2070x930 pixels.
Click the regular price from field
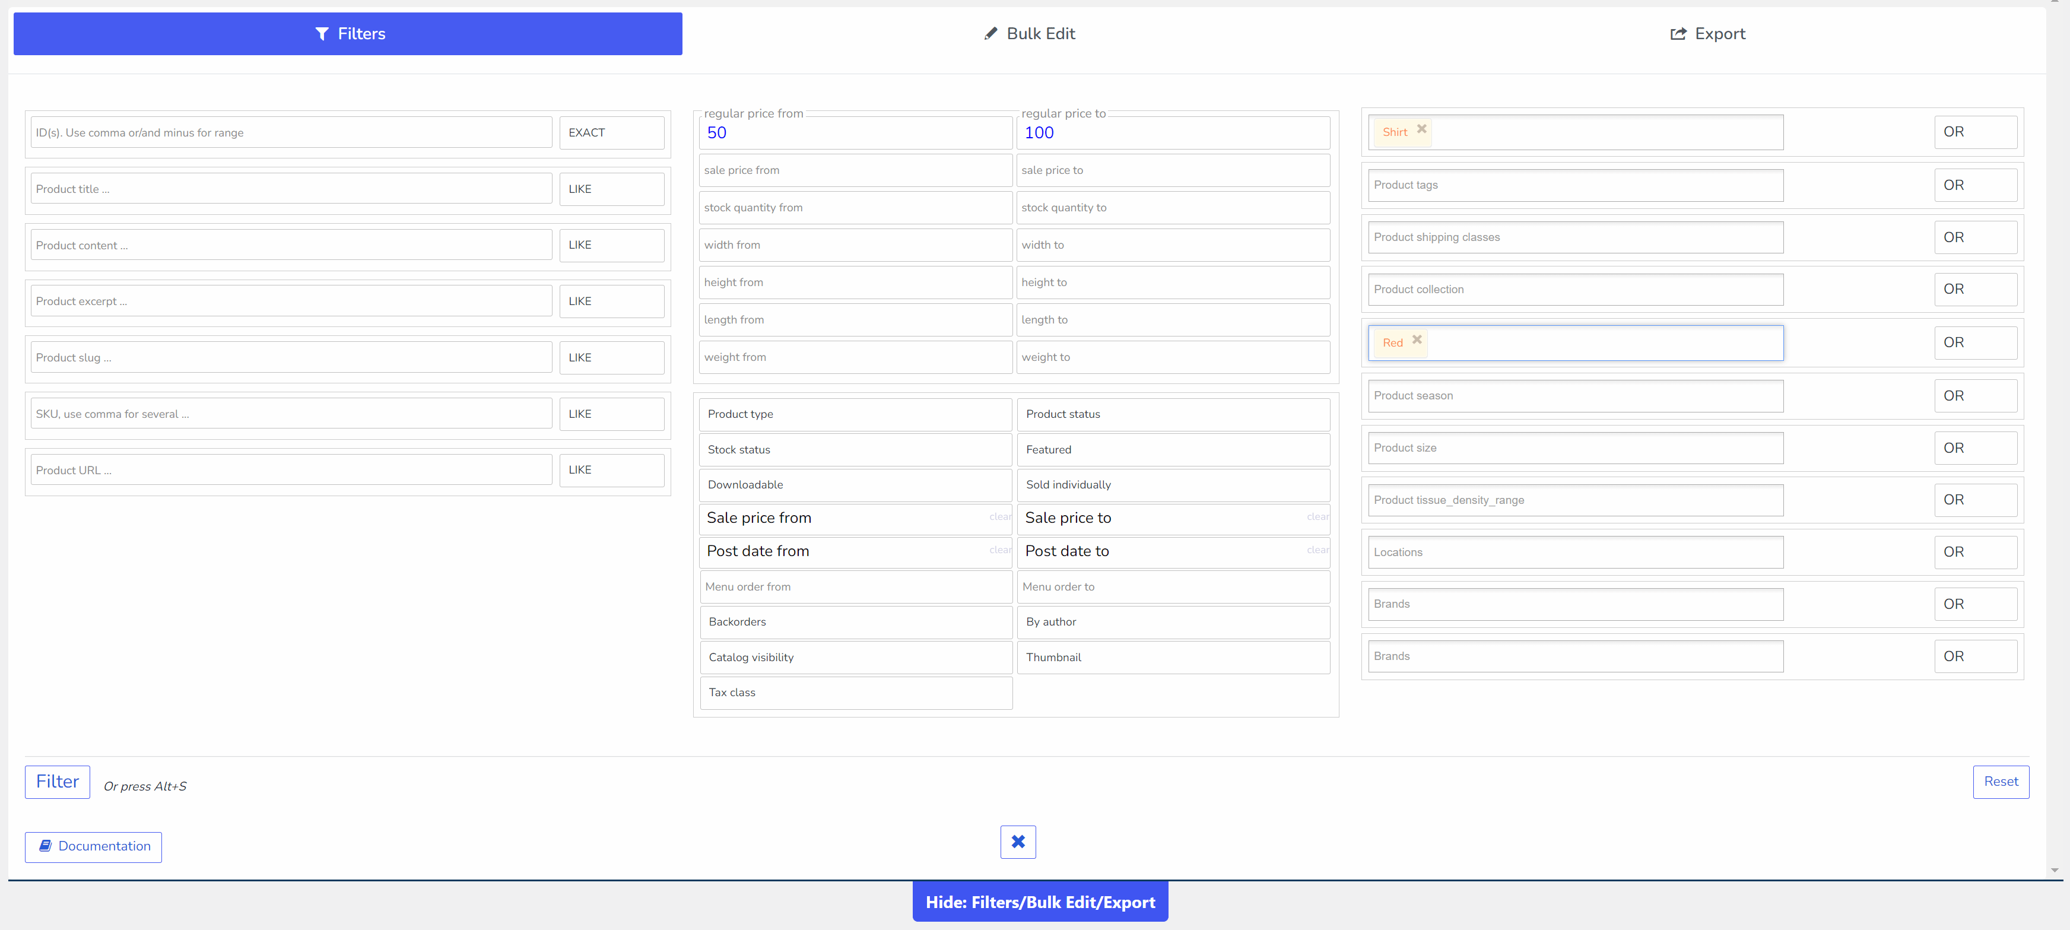point(856,132)
